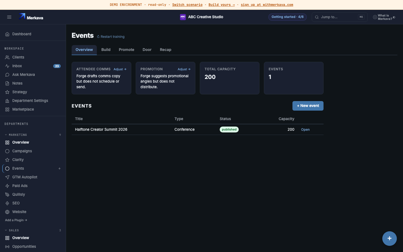Click the Status column header
This screenshot has height=252, width=403.
[x=225, y=119]
